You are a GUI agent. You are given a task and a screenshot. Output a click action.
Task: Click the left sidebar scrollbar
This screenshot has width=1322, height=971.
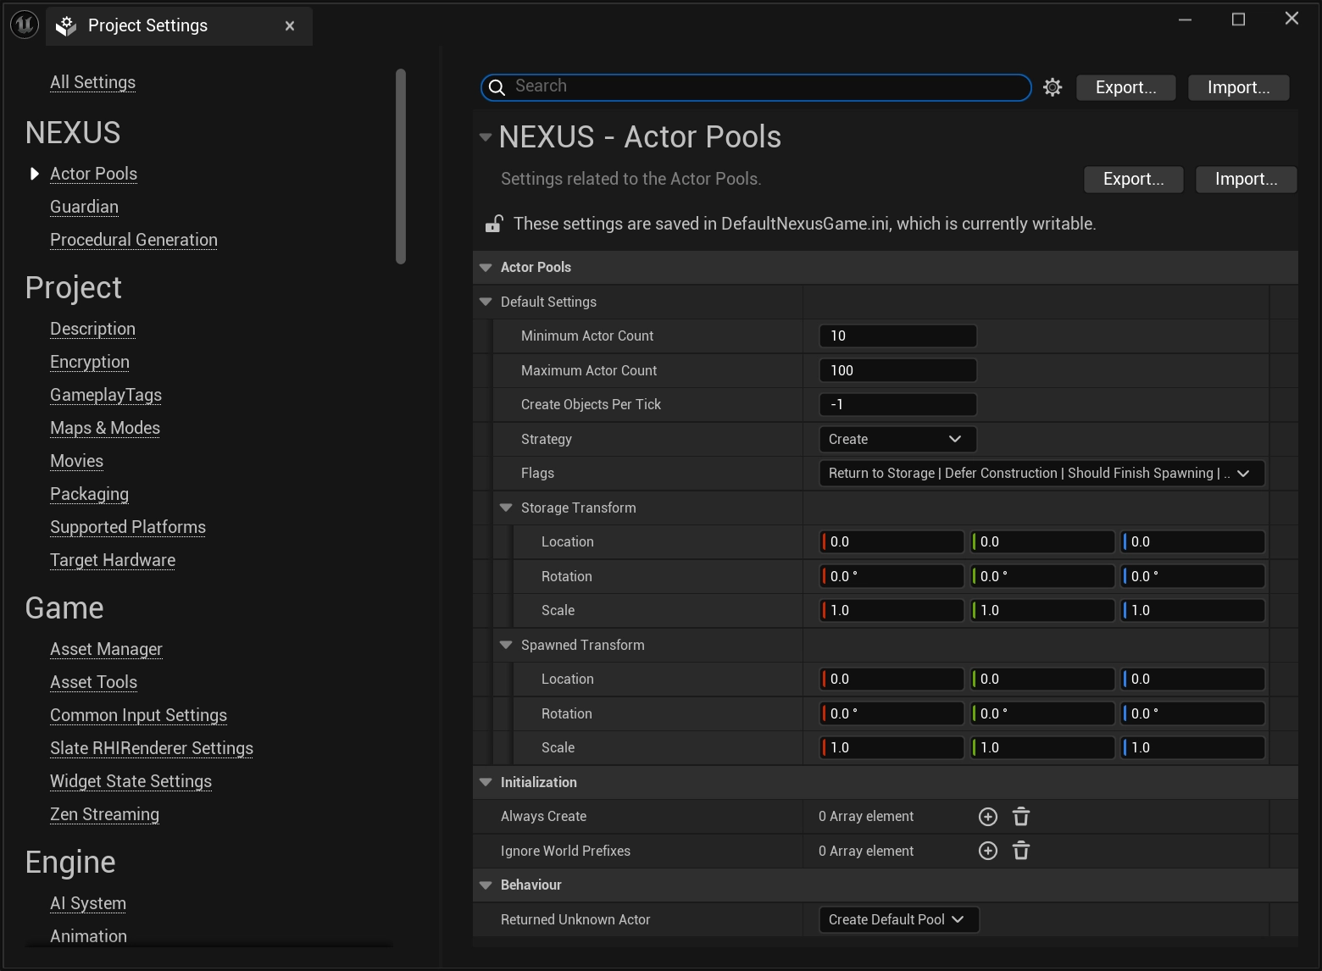point(401,166)
